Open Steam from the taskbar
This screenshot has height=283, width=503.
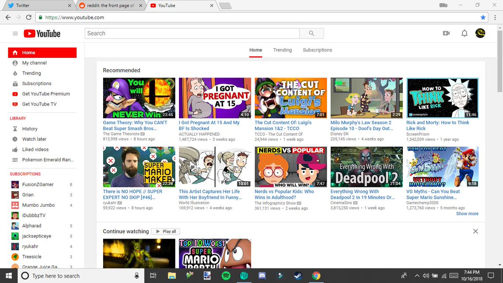298,275
